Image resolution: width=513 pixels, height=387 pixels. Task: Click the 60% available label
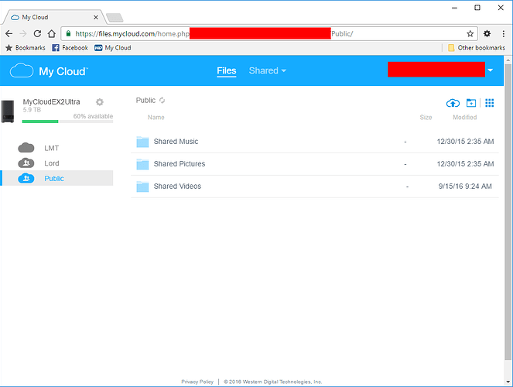coord(93,116)
